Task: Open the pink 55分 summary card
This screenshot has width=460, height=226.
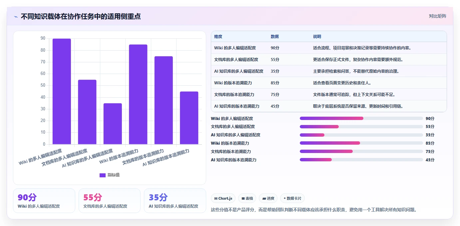Action: pos(110,201)
